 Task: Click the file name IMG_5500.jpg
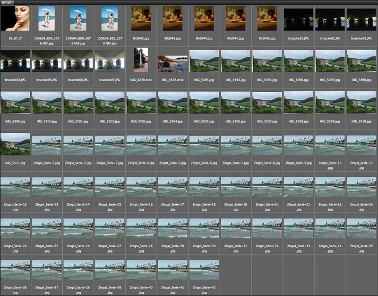(x=46, y=122)
